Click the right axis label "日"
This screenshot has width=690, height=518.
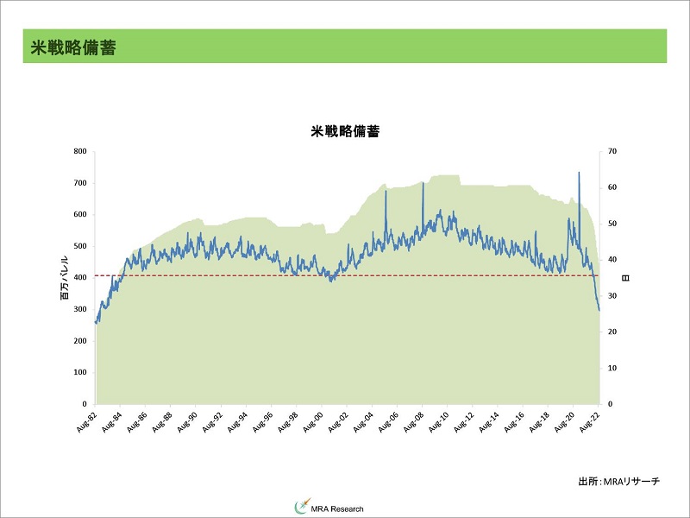coord(625,278)
